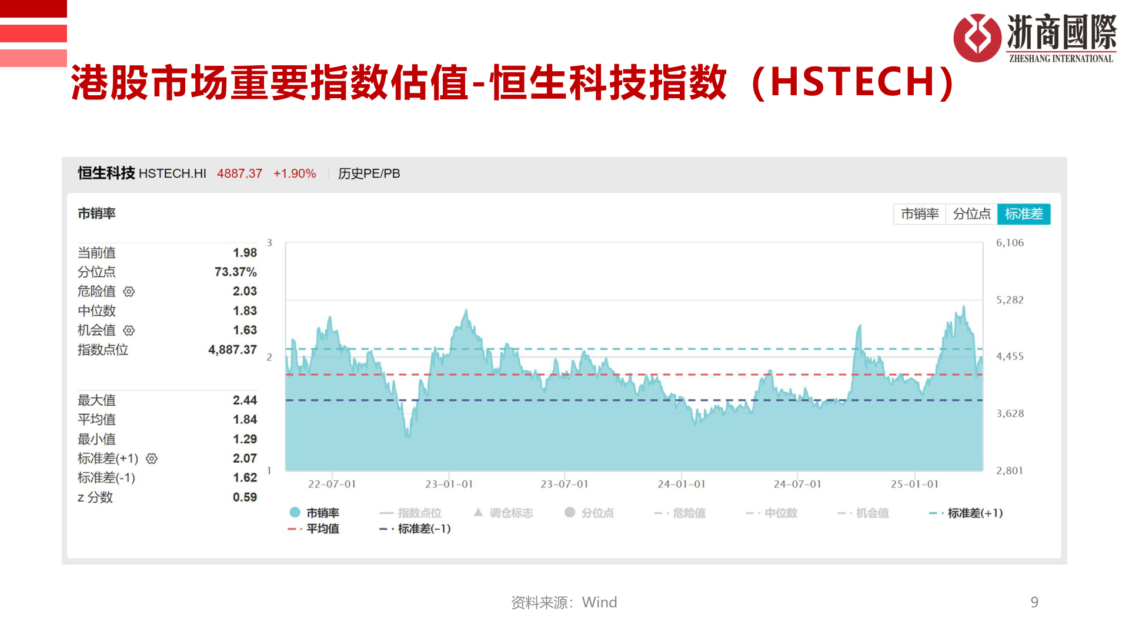The width and height of the screenshot is (1129, 635).
Task: Switch to the 市销率 tab
Action: click(919, 214)
